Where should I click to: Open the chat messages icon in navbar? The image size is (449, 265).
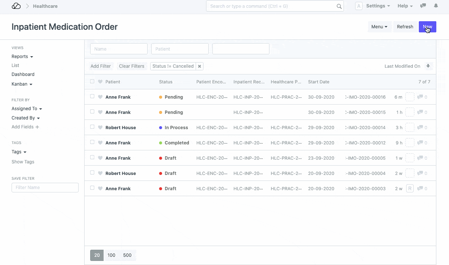423,6
